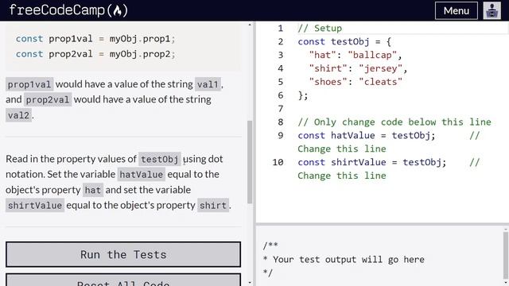Click the Reset All Code button
This screenshot has height=286, width=509.
(x=123, y=280)
